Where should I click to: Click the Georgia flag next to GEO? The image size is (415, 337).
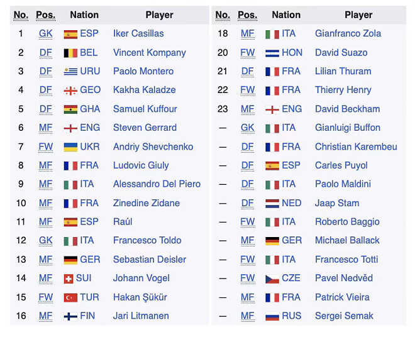(x=70, y=91)
